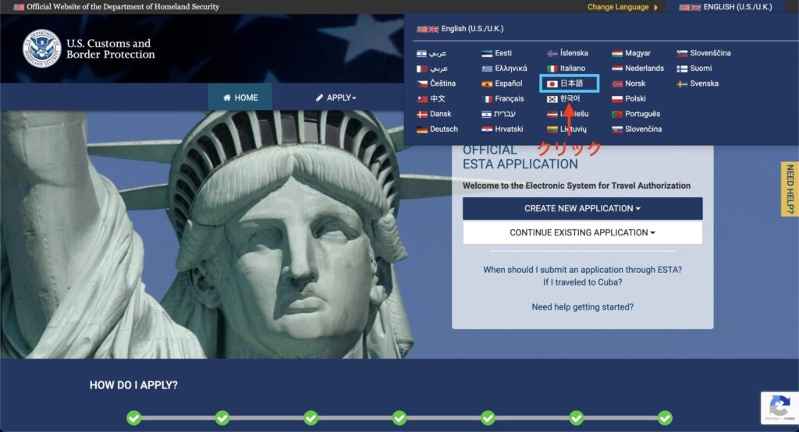Toggle the Change Language selector
The image size is (799, 432).
tap(622, 7)
